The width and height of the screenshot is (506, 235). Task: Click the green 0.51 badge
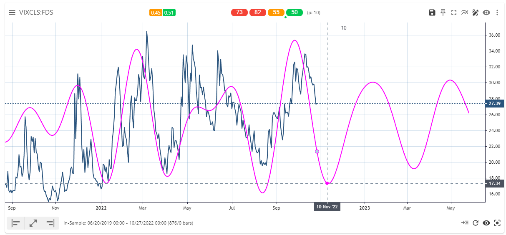169,12
